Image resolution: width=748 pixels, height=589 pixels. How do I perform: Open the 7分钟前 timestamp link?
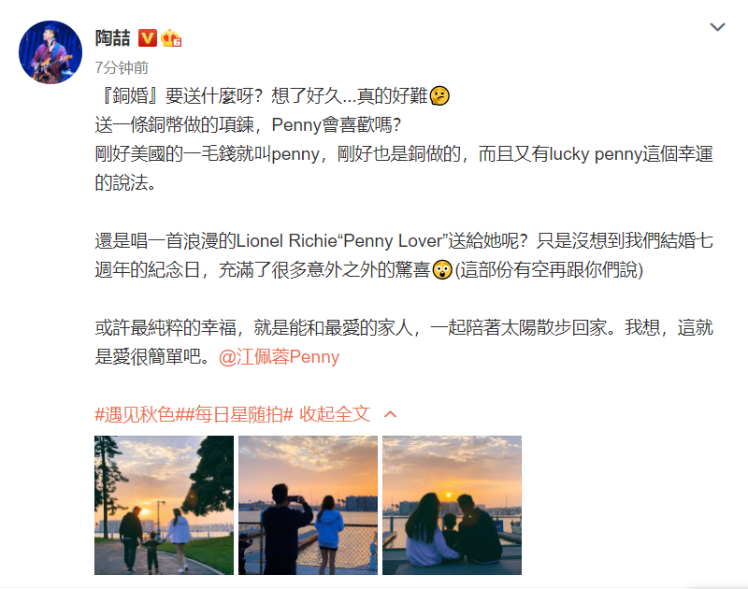click(x=122, y=67)
